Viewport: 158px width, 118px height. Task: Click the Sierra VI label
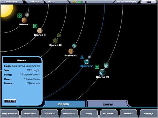pos(102,77)
